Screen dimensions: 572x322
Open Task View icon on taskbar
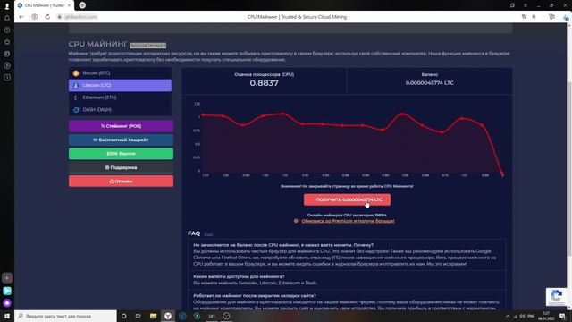tap(139, 316)
